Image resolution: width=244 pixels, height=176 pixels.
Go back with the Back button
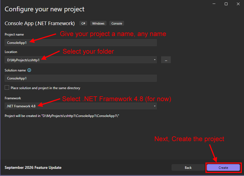(x=188, y=167)
